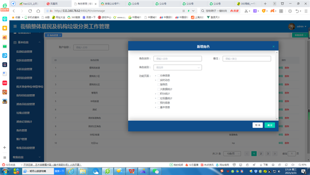This screenshot has height=175, width=310.
Task: Enable the 垃圾量统计 checkbox
Action: point(158,98)
